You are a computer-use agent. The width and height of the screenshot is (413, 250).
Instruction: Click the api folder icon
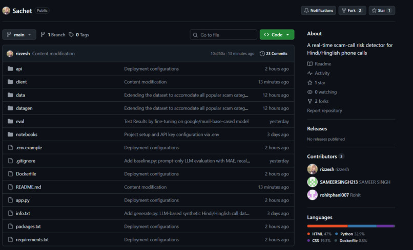click(10, 69)
